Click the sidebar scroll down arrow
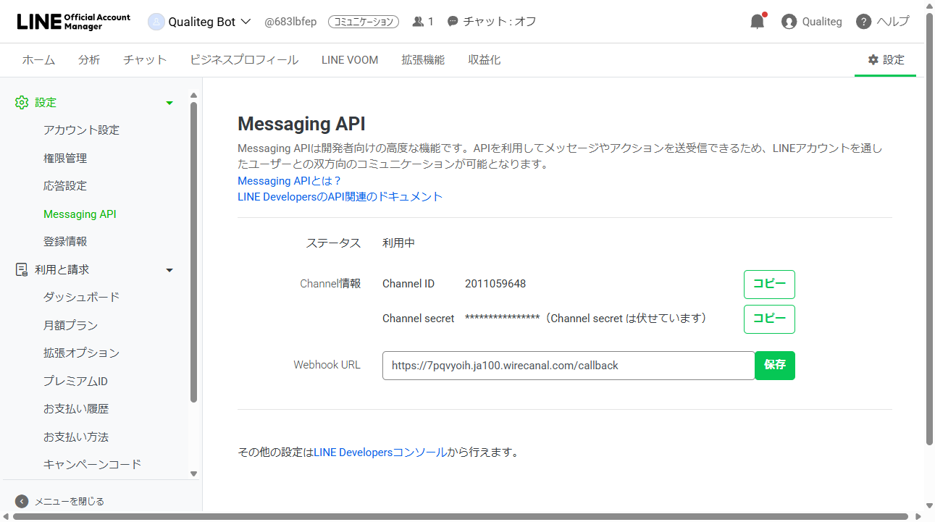Viewport: 935px width, 522px height. 193,473
